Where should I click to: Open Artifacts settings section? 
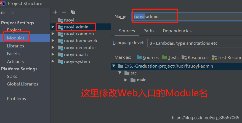point(15,62)
